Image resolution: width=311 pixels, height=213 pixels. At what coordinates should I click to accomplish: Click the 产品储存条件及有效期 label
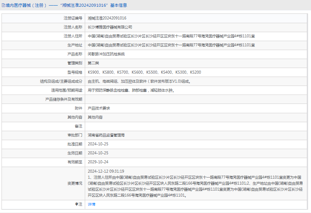pos(64,99)
